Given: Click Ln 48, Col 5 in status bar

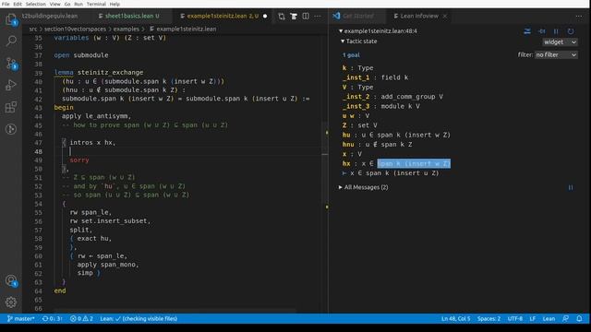Looking at the screenshot, I should click(x=455, y=318).
